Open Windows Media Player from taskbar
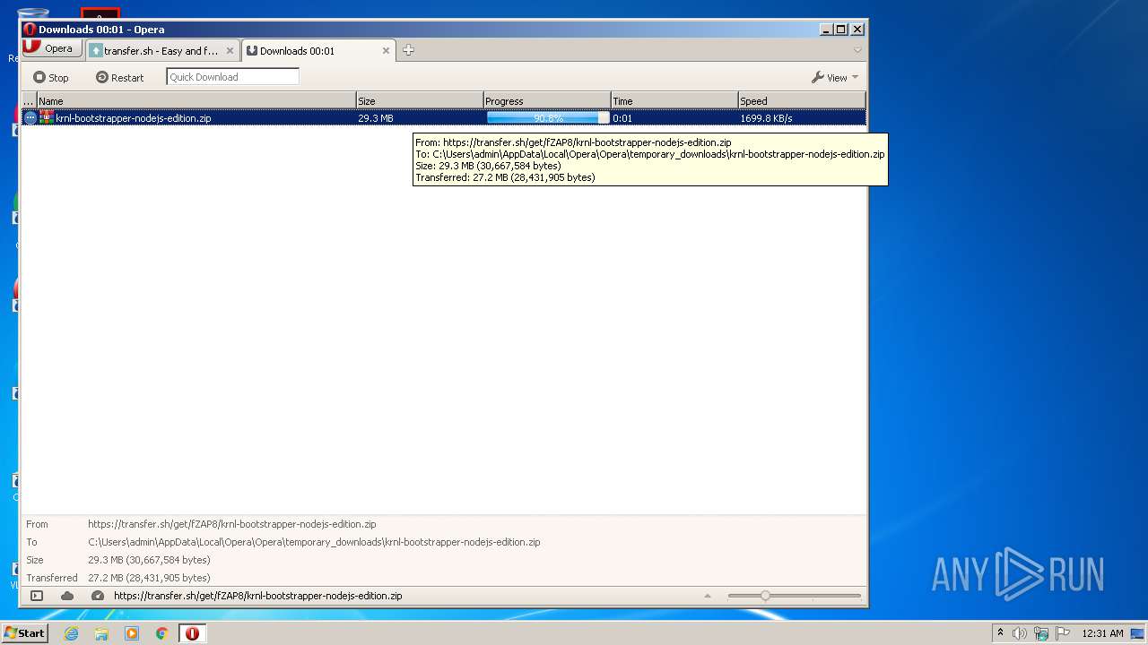 point(132,633)
